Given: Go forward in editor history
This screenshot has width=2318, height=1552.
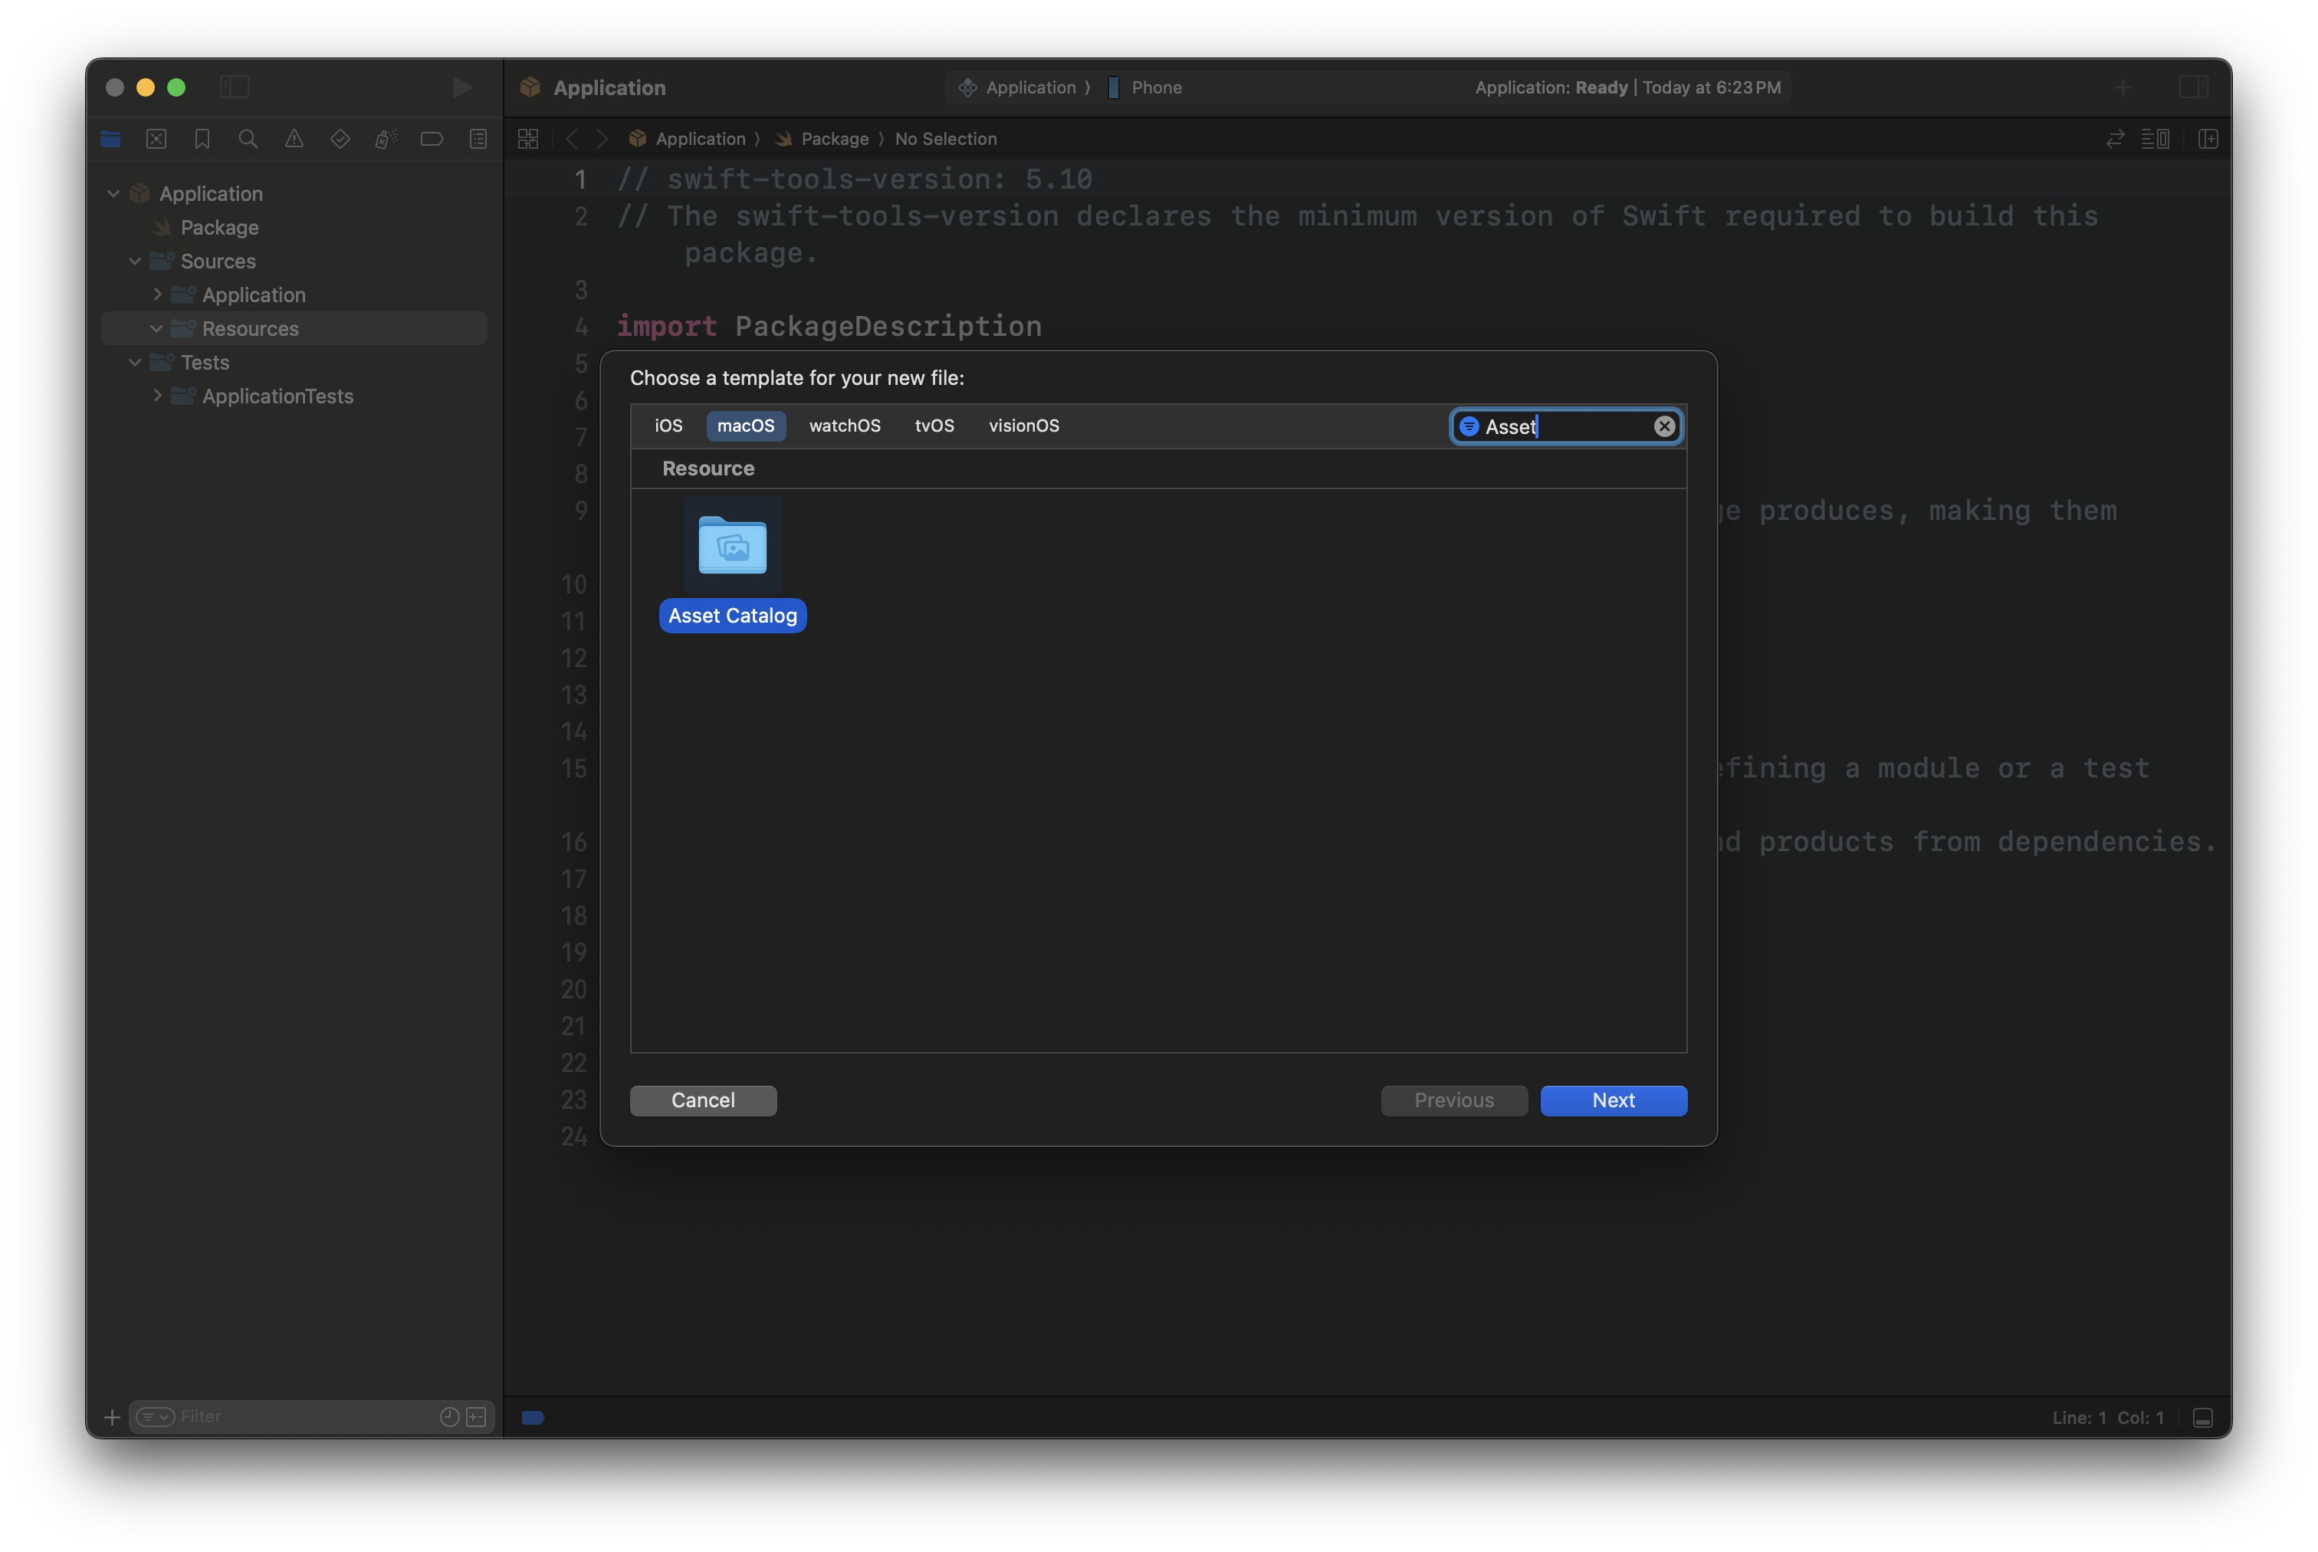Looking at the screenshot, I should (x=602, y=140).
